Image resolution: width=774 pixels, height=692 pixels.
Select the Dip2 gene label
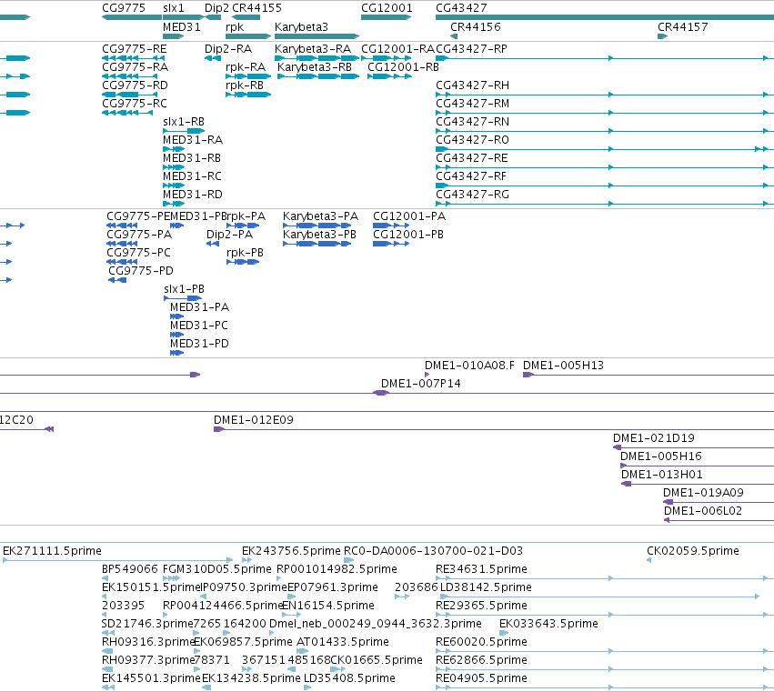tap(216, 8)
